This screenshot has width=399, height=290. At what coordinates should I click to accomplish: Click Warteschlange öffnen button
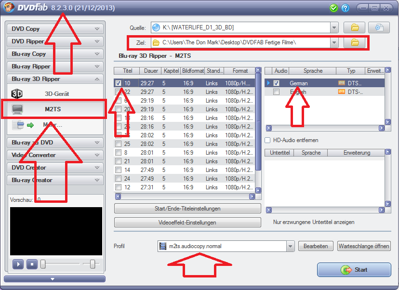[x=364, y=246]
